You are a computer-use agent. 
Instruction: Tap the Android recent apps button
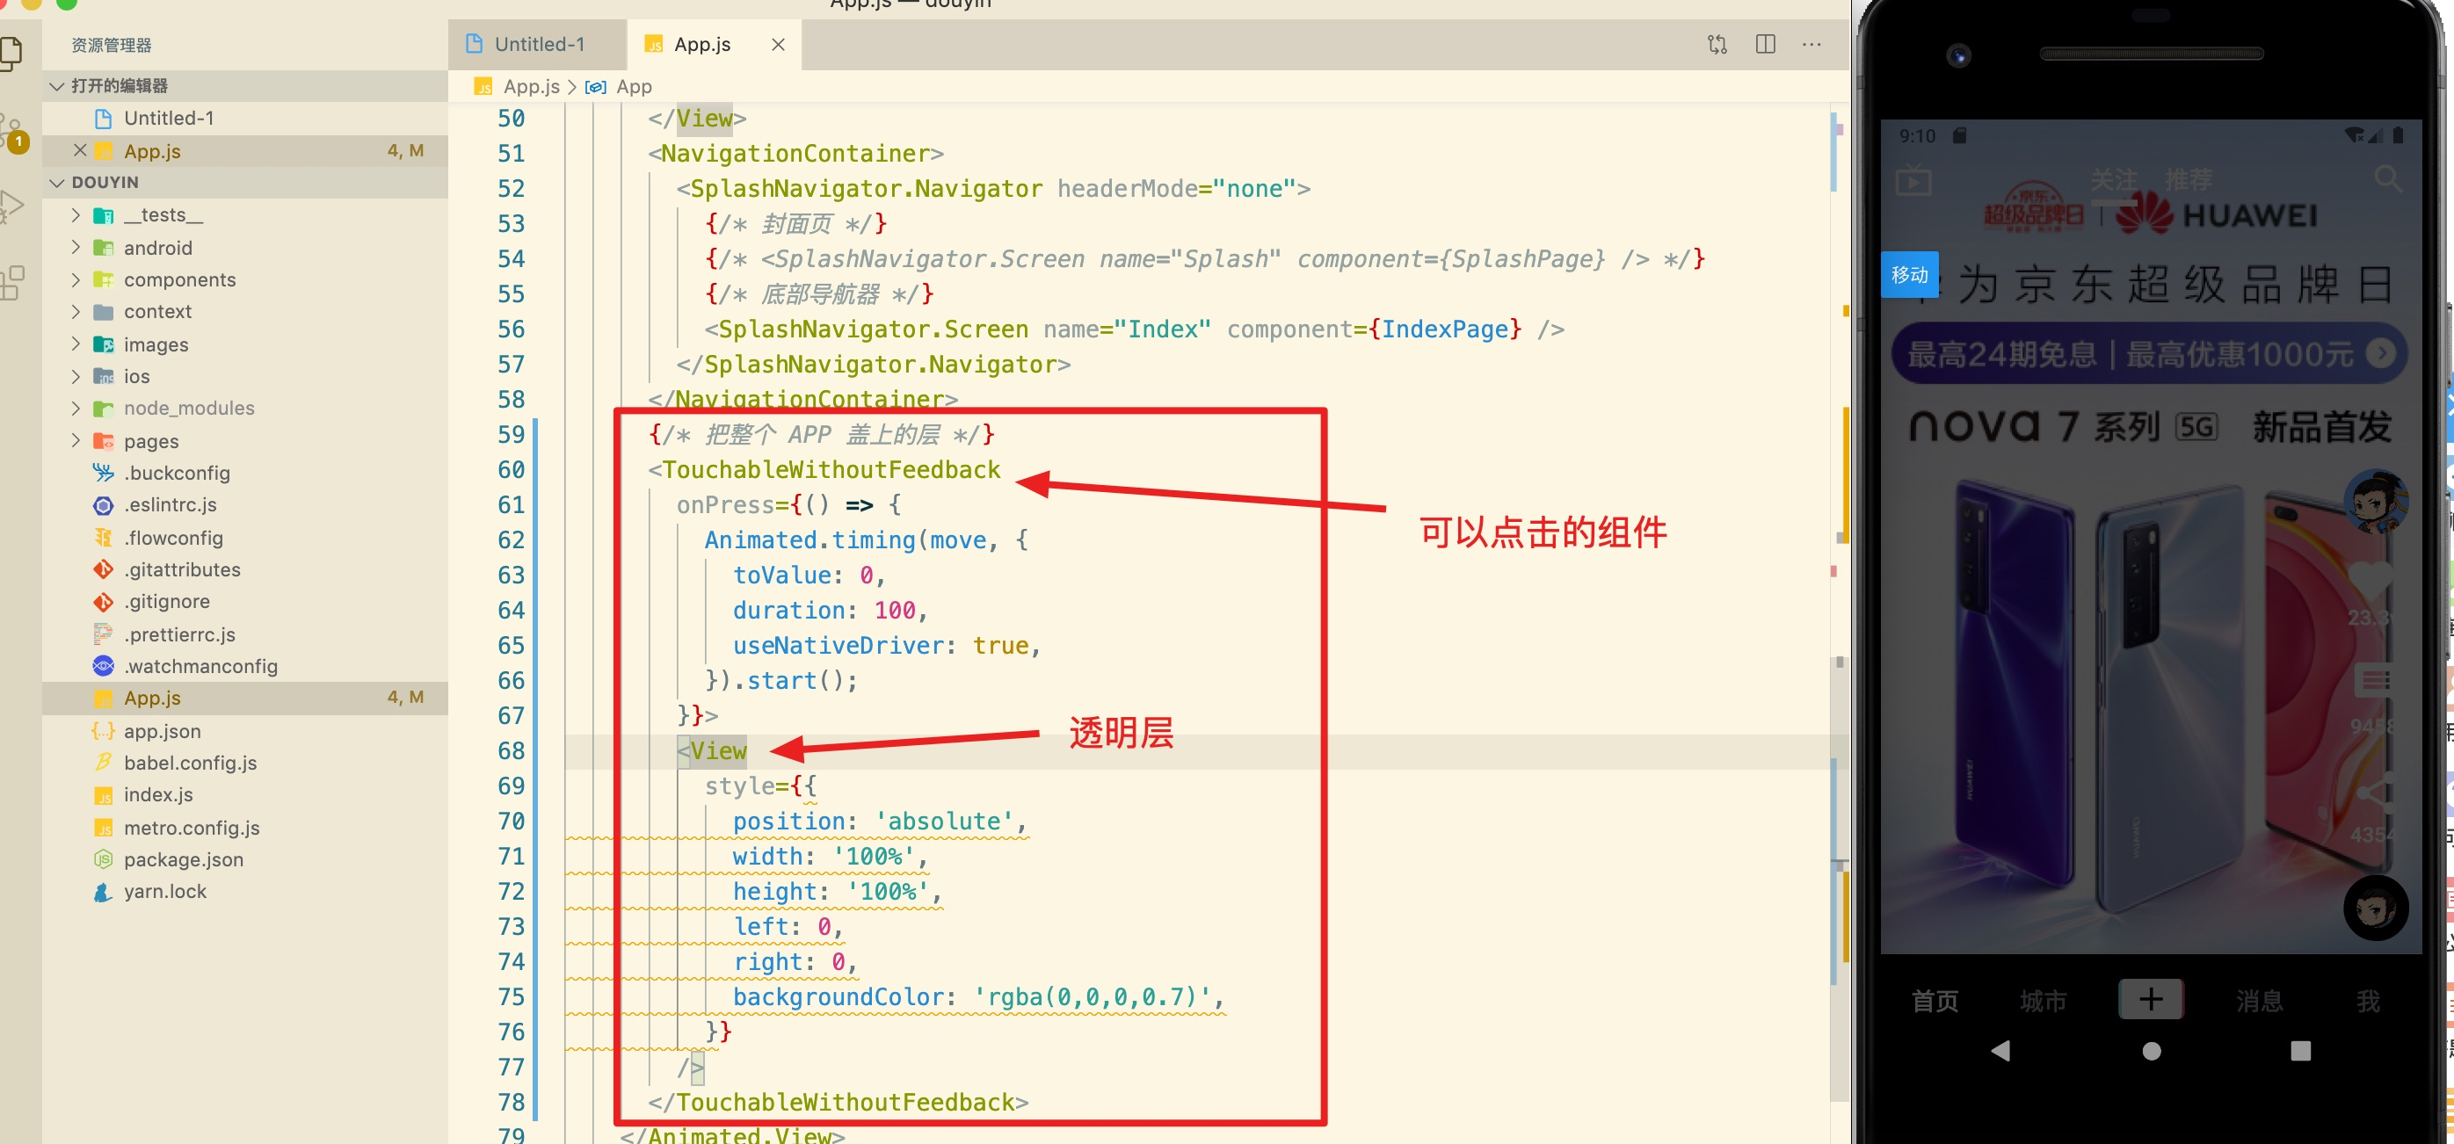coord(2299,1051)
